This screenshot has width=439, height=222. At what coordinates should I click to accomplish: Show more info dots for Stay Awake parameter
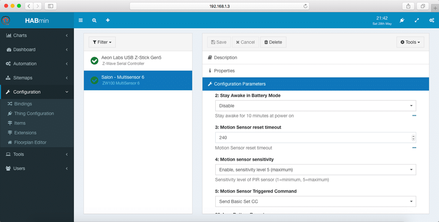414,116
